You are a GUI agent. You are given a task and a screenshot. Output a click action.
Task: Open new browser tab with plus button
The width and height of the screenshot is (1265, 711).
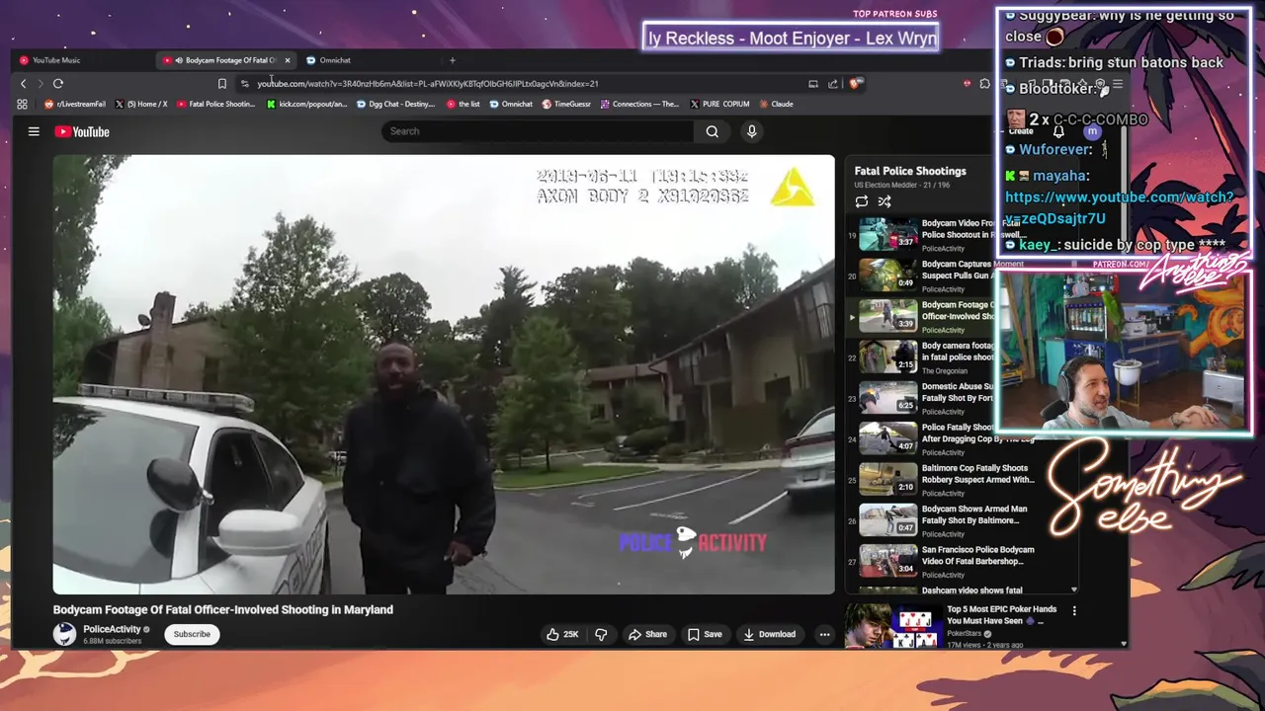(453, 60)
